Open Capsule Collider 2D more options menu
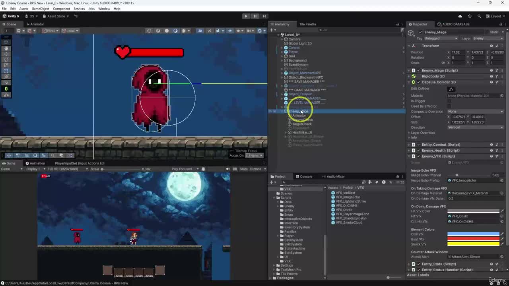 pos(502,82)
